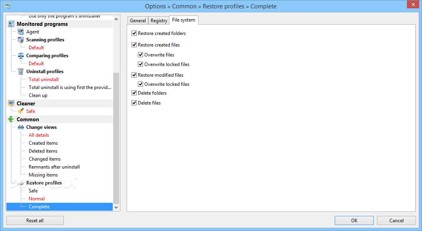422x231 pixels.
Task: Select Default under Comparing profiles
Action: (36, 64)
